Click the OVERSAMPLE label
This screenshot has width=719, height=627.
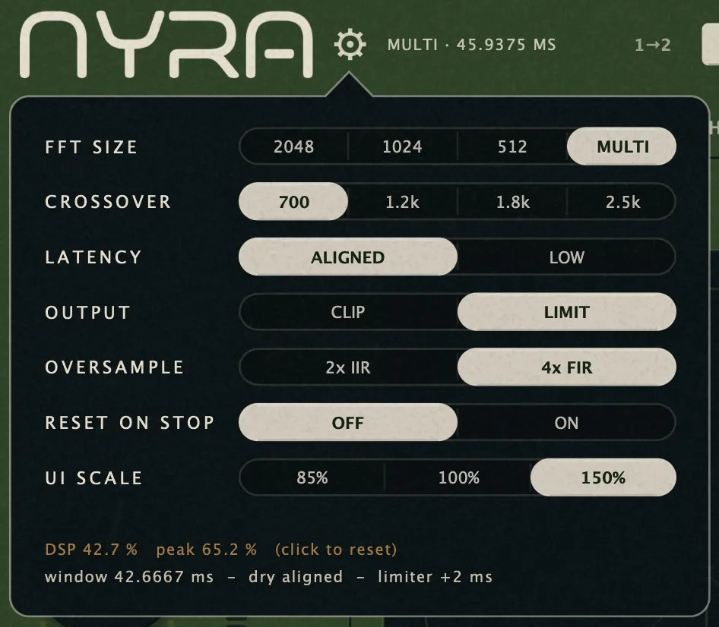coord(114,367)
